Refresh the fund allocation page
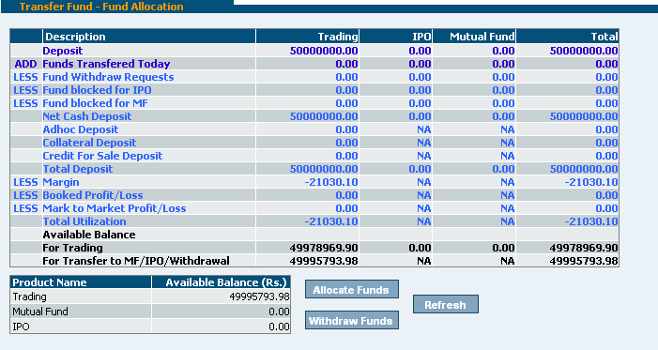658x350 pixels. [x=445, y=304]
